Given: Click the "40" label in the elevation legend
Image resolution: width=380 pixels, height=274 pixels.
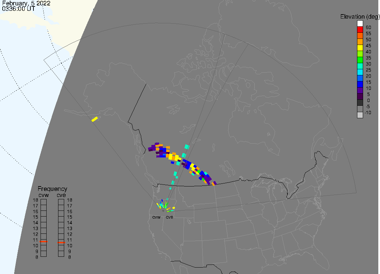Looking at the screenshot, I should [x=369, y=52].
